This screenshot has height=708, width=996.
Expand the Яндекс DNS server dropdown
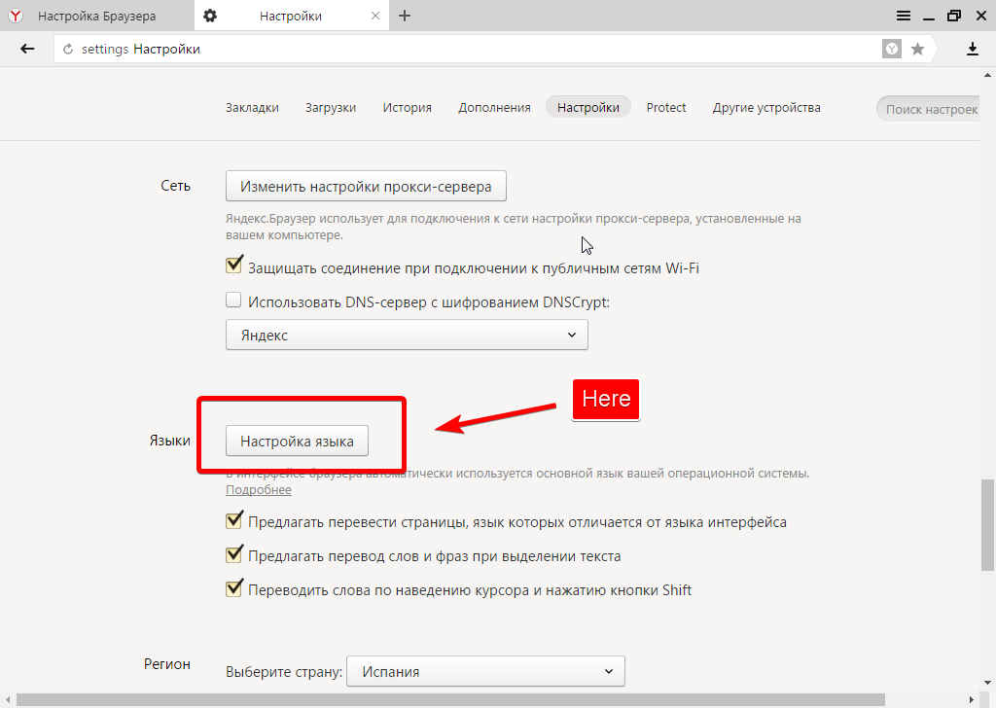tap(407, 335)
